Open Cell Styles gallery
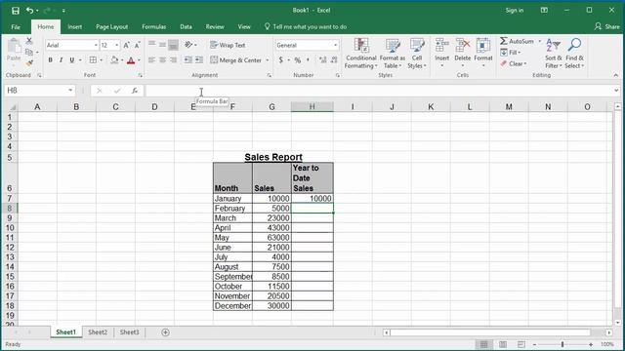Image resolution: width=625 pixels, height=351 pixels. [417, 54]
